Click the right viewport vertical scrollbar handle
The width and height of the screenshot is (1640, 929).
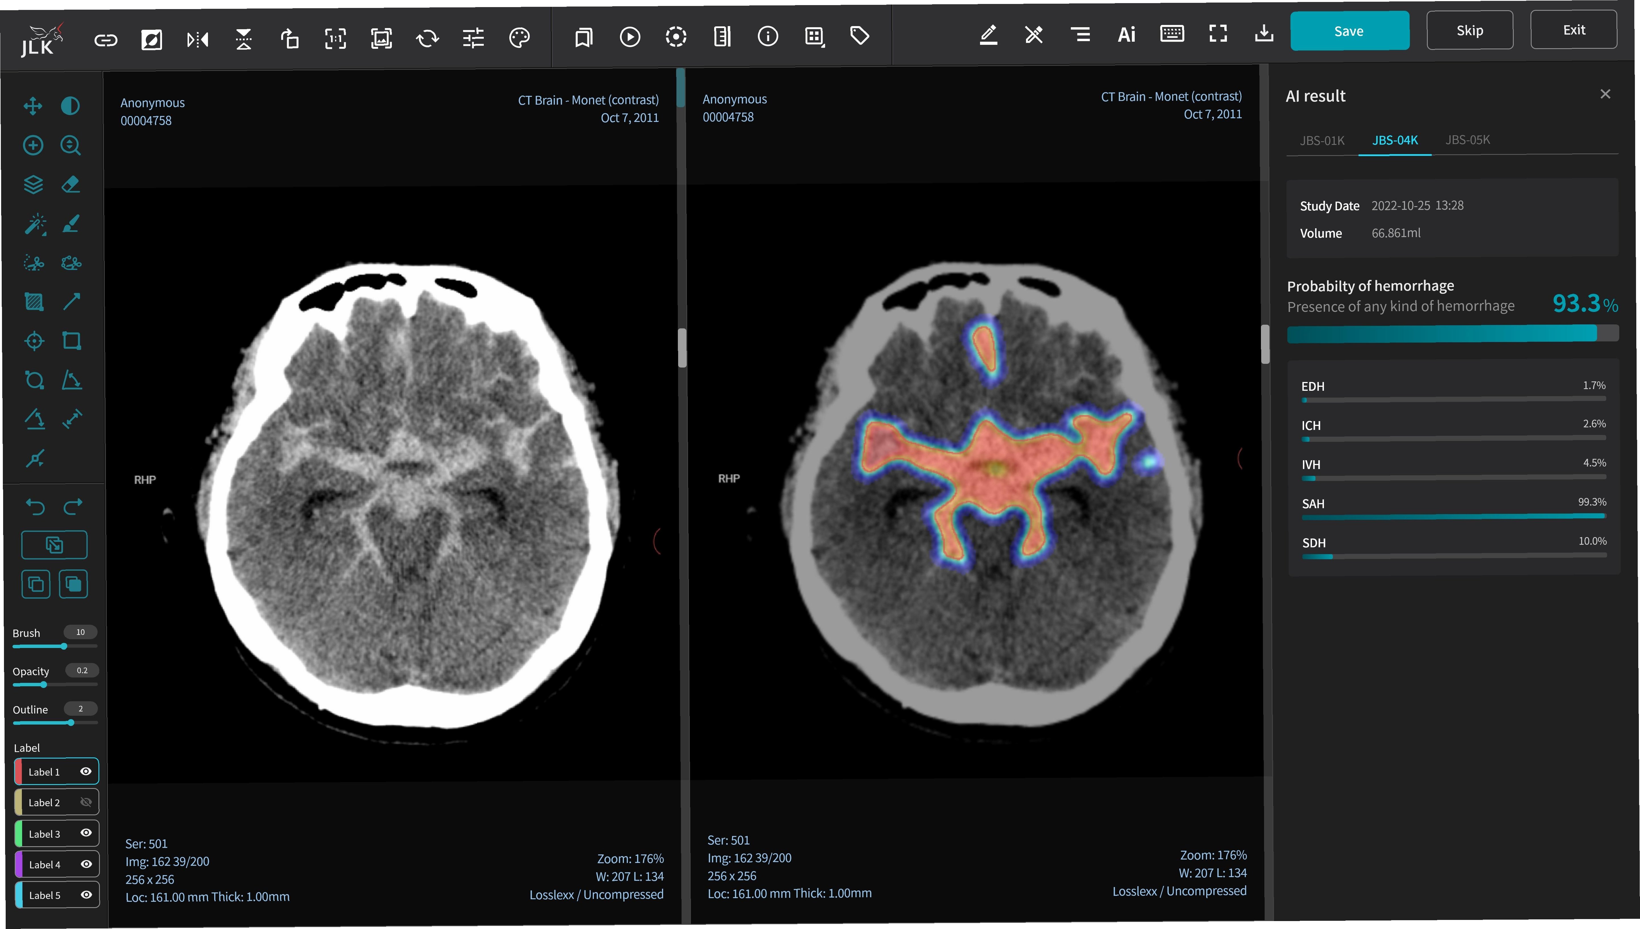pos(1265,345)
